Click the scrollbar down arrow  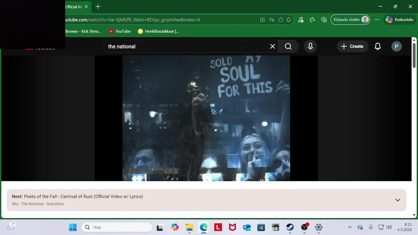[414, 215]
